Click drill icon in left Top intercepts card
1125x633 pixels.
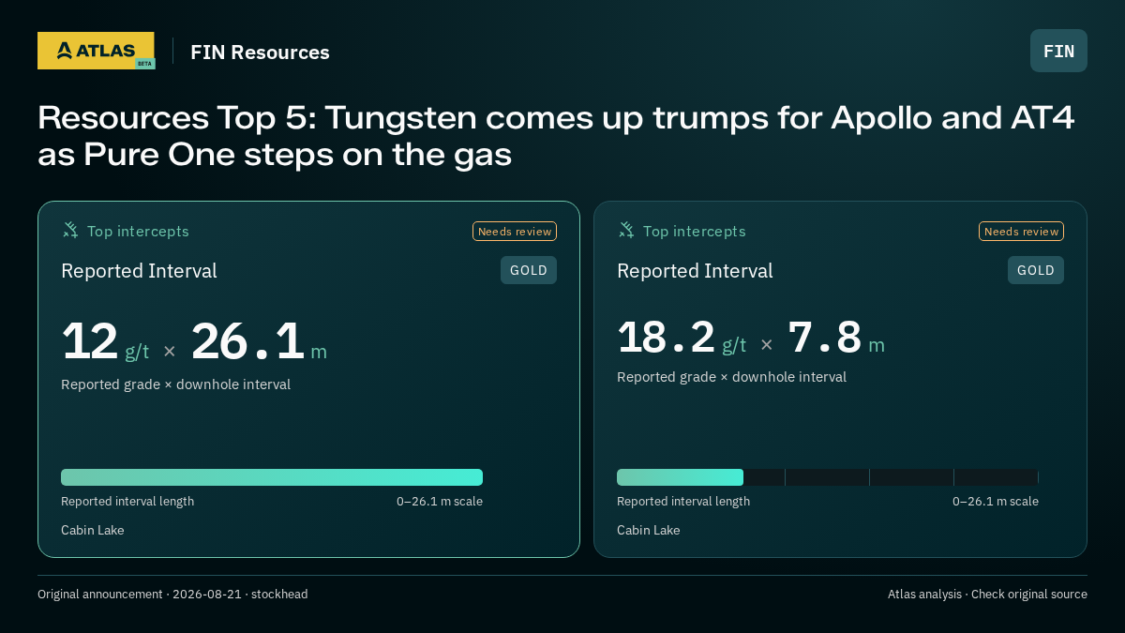click(70, 231)
